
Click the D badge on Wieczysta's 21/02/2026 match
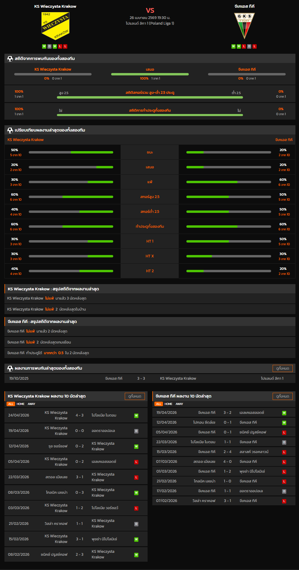click(136, 524)
